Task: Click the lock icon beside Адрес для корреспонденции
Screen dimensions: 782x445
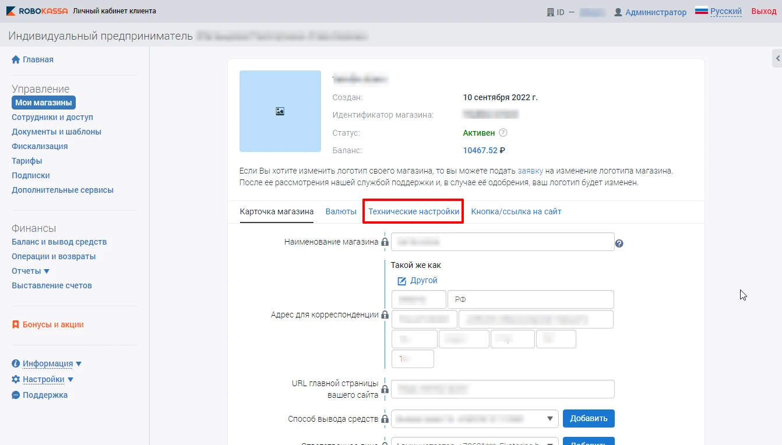Action: tap(385, 315)
